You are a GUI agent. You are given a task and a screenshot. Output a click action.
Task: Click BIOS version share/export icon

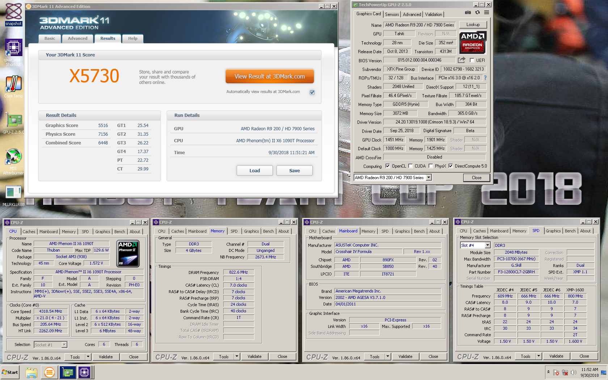coord(461,60)
